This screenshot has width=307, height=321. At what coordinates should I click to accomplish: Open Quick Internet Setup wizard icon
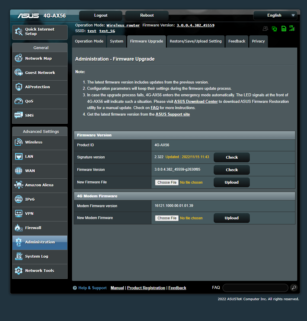(x=19, y=32)
